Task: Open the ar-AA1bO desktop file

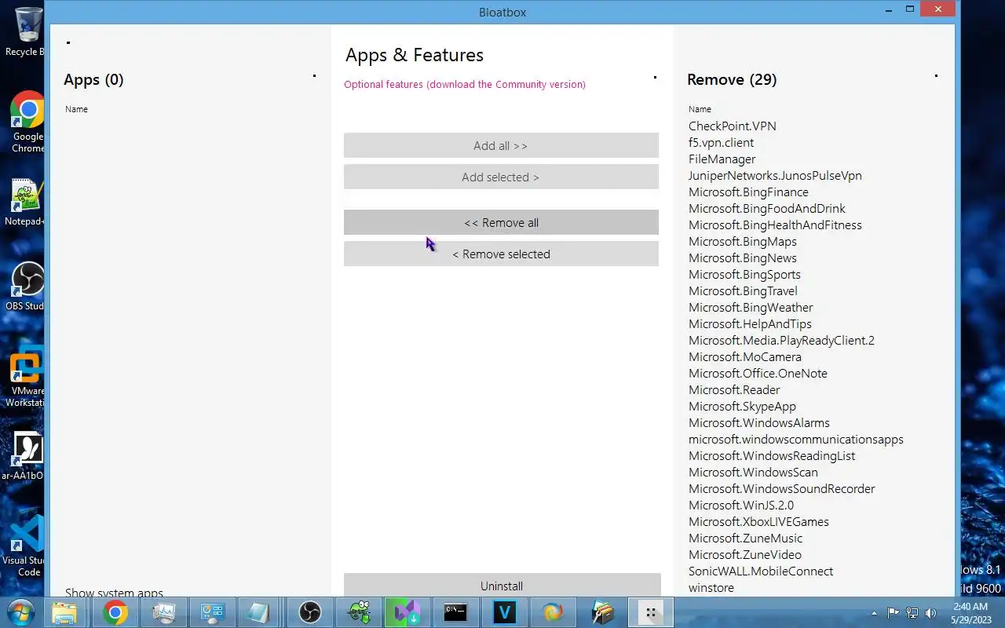Action: point(24,455)
